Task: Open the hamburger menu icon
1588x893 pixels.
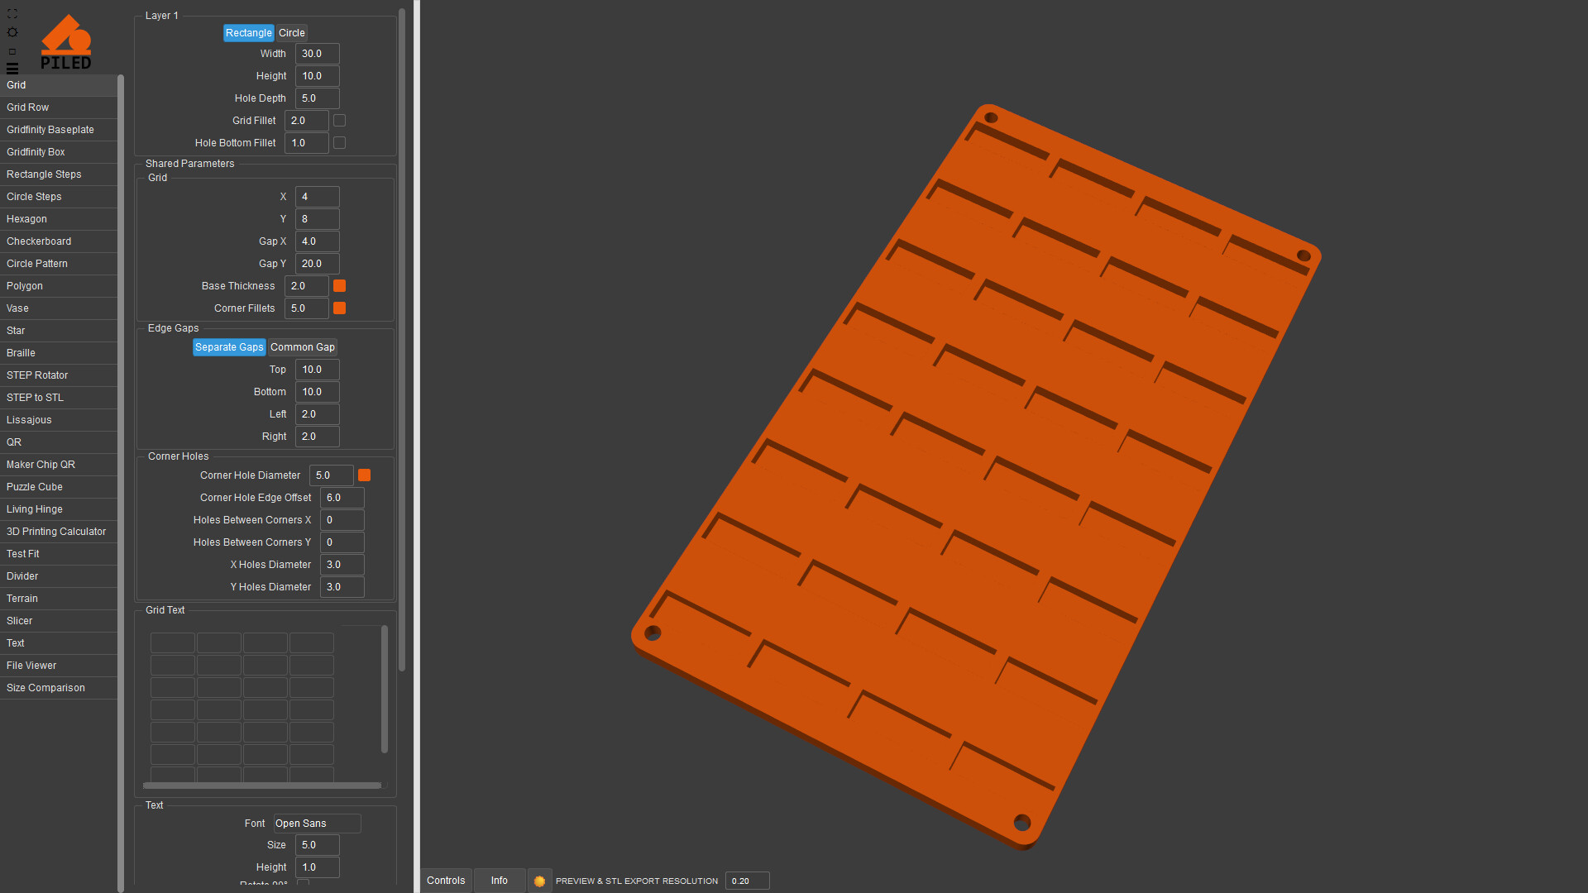Action: (x=12, y=69)
